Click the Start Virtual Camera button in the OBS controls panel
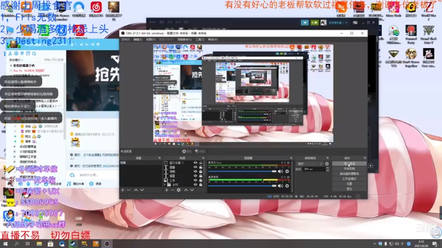 [x=349, y=174]
